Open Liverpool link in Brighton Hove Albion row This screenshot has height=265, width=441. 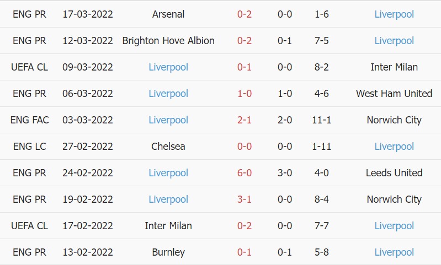[394, 41]
